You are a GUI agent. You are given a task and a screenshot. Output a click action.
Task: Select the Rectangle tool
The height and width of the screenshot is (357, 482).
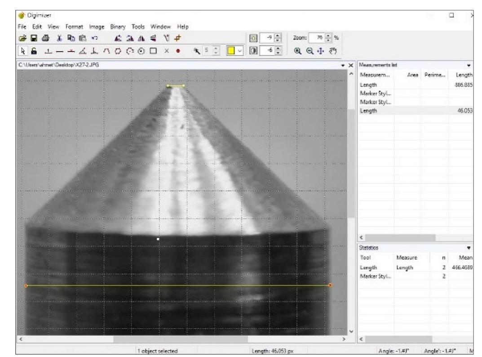tap(153, 51)
